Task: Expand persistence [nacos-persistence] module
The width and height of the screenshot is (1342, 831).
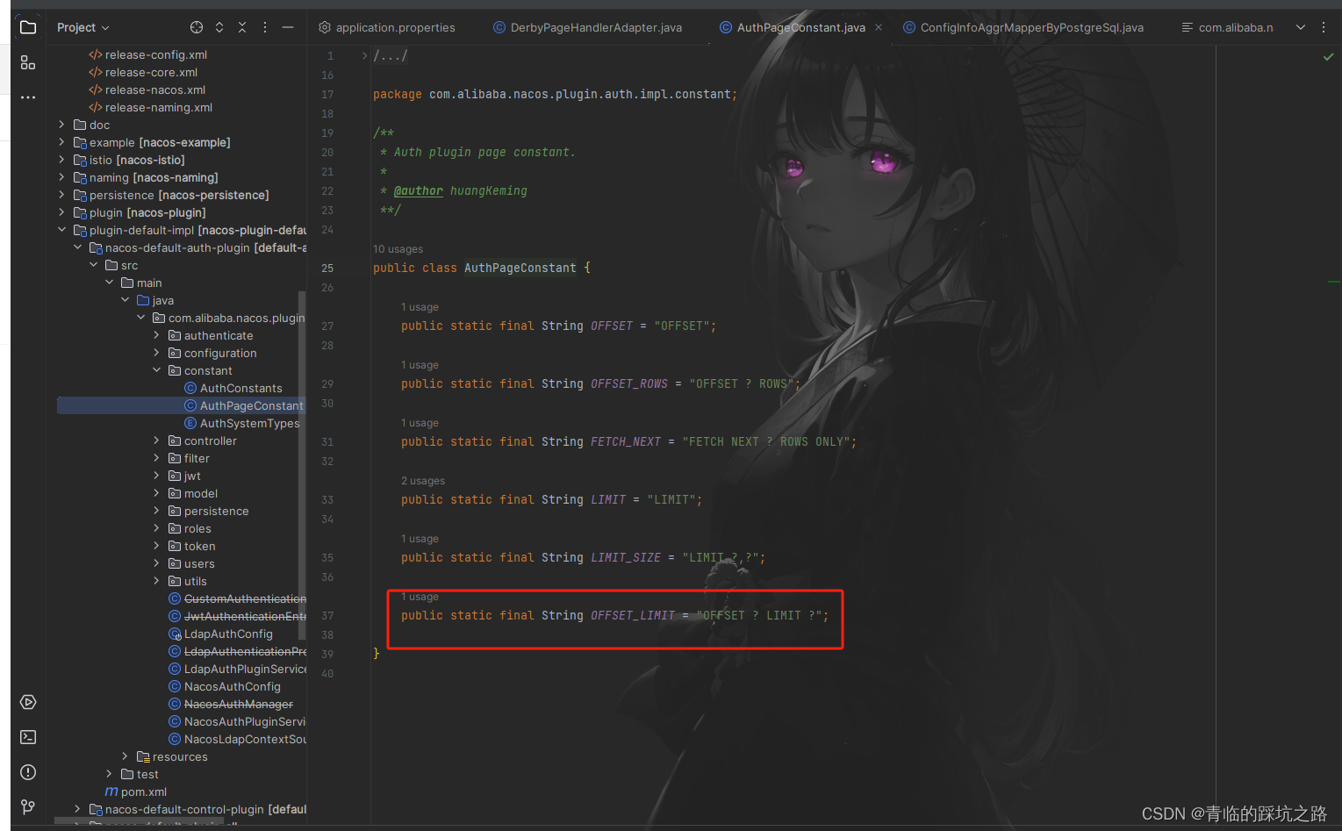Action: (61, 195)
